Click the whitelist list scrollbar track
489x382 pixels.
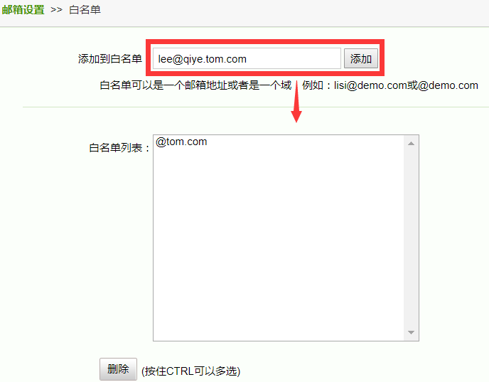coord(411,238)
